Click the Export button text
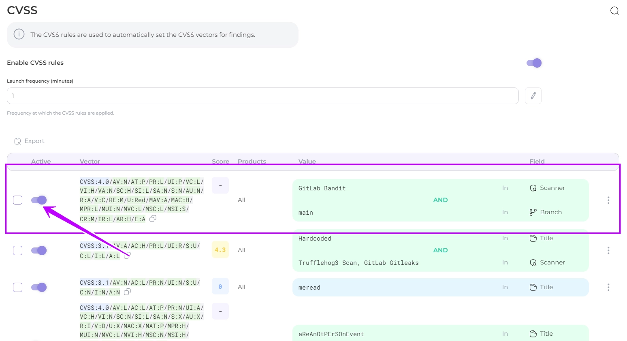 click(34, 141)
